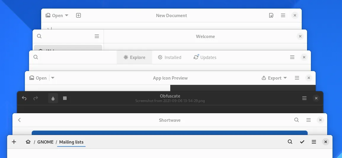Click GNOME in the breadcrumb path

click(45, 142)
